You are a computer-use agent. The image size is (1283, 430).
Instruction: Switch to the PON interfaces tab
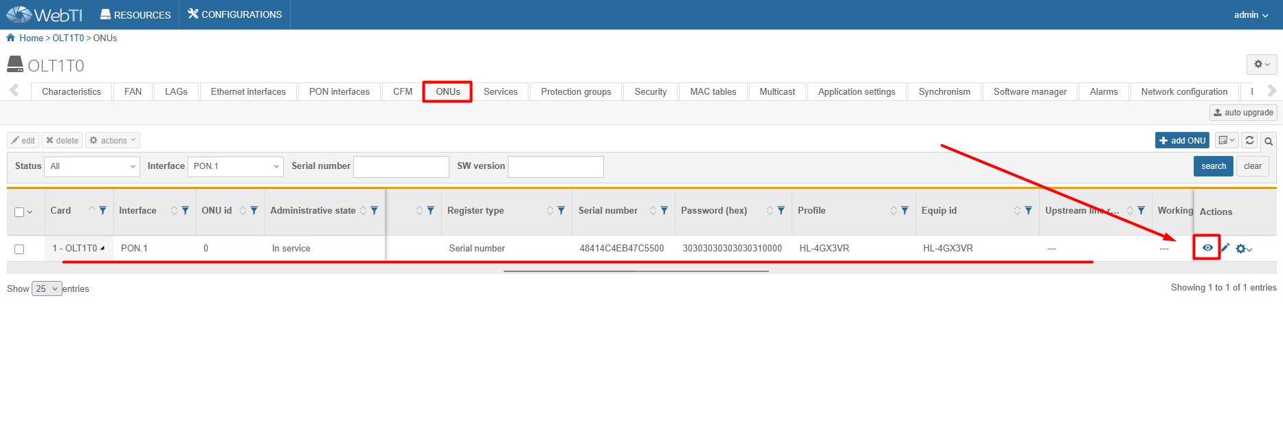click(339, 91)
